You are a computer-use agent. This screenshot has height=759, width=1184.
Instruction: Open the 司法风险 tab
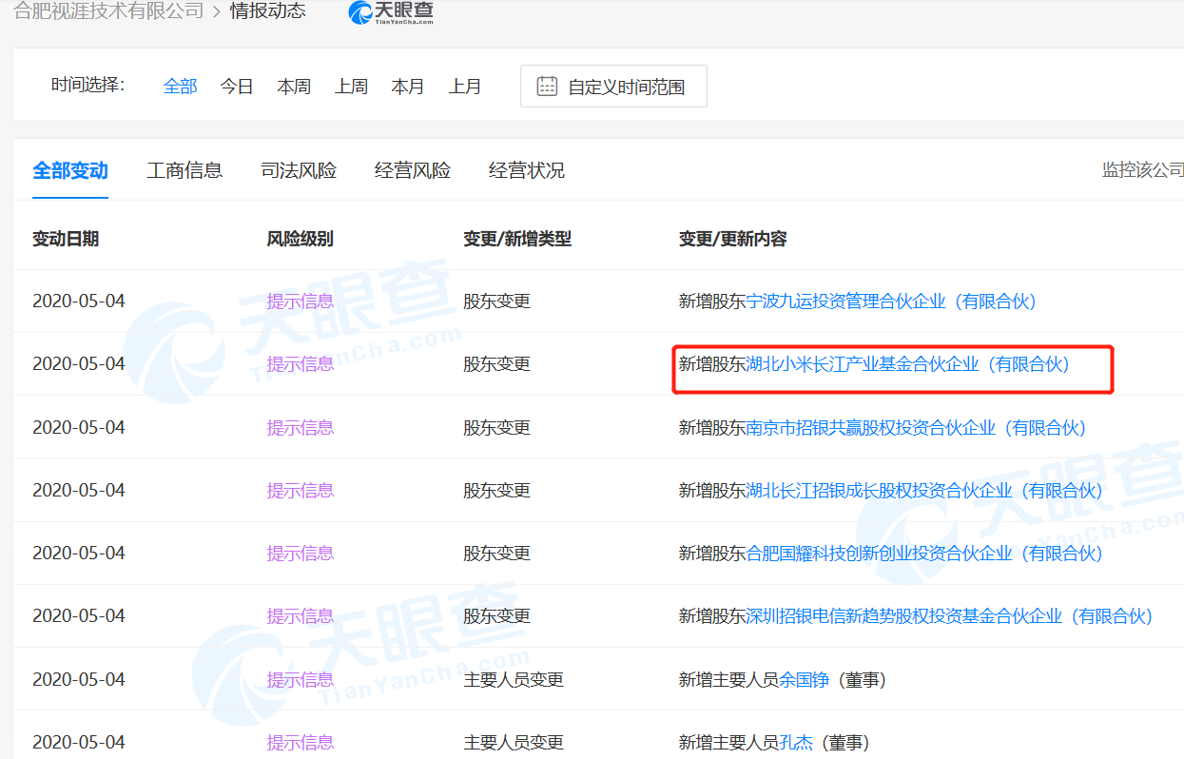299,171
